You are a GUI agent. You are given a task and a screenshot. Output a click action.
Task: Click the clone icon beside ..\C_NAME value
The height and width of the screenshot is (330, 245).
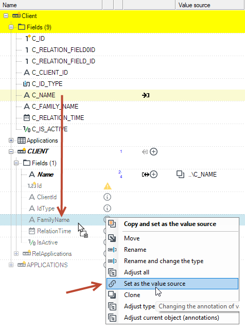tap(180, 174)
